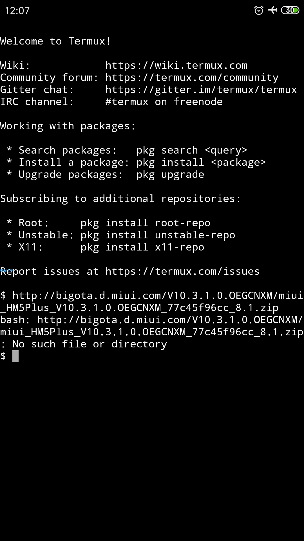The image size is (304, 541).
Task: Tap the 'pkg install unstable-repo' command text
Action: (158, 235)
